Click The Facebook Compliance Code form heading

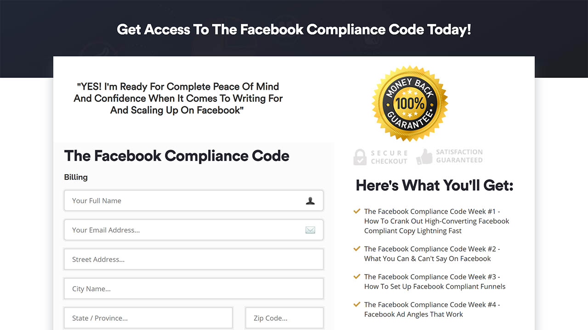click(177, 156)
